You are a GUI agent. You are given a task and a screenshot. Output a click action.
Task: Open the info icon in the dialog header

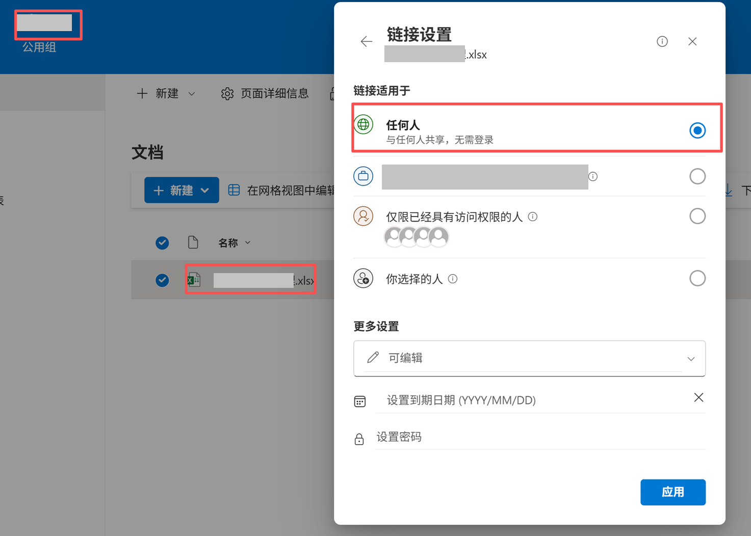pos(662,42)
